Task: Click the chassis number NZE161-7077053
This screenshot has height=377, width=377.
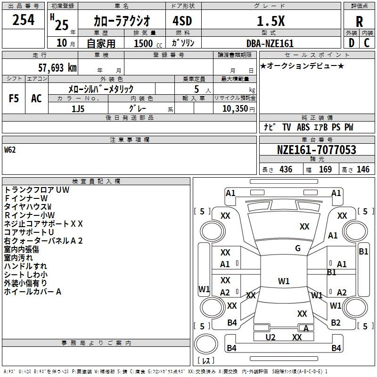Action: (316, 150)
